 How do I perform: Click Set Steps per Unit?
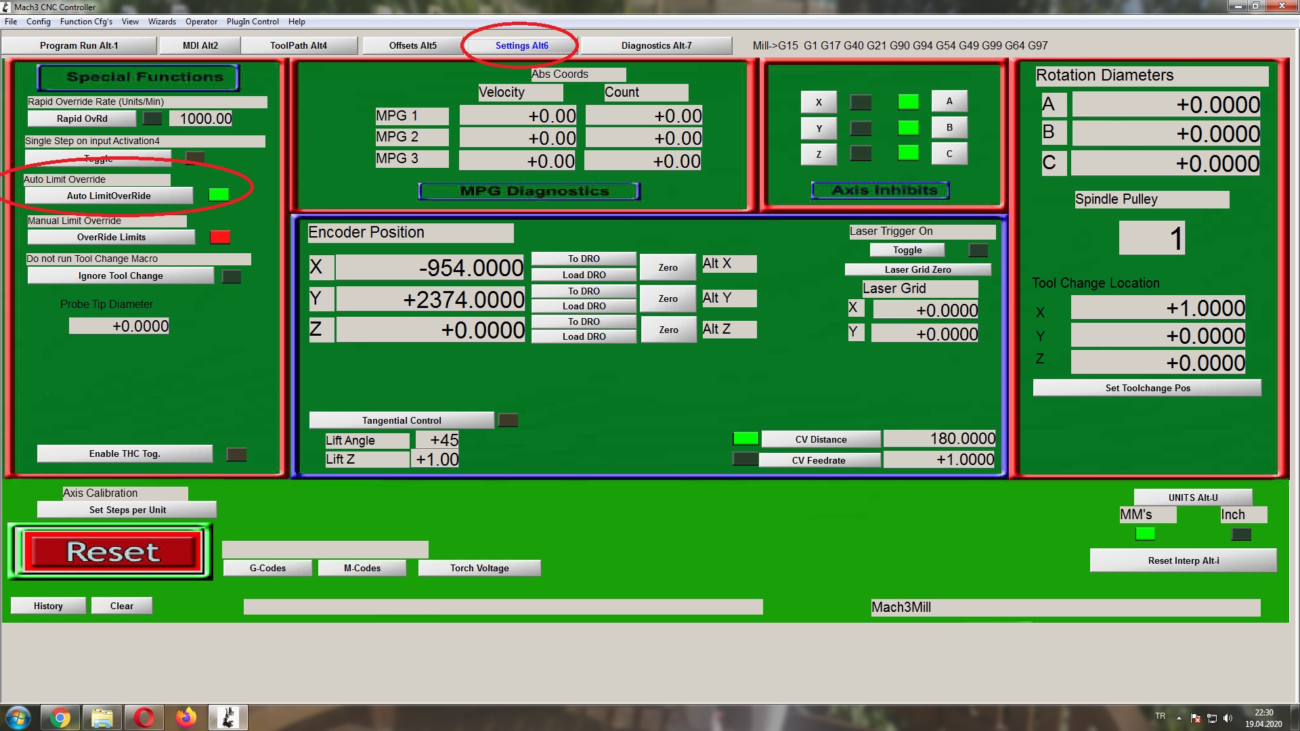pyautogui.click(x=127, y=510)
